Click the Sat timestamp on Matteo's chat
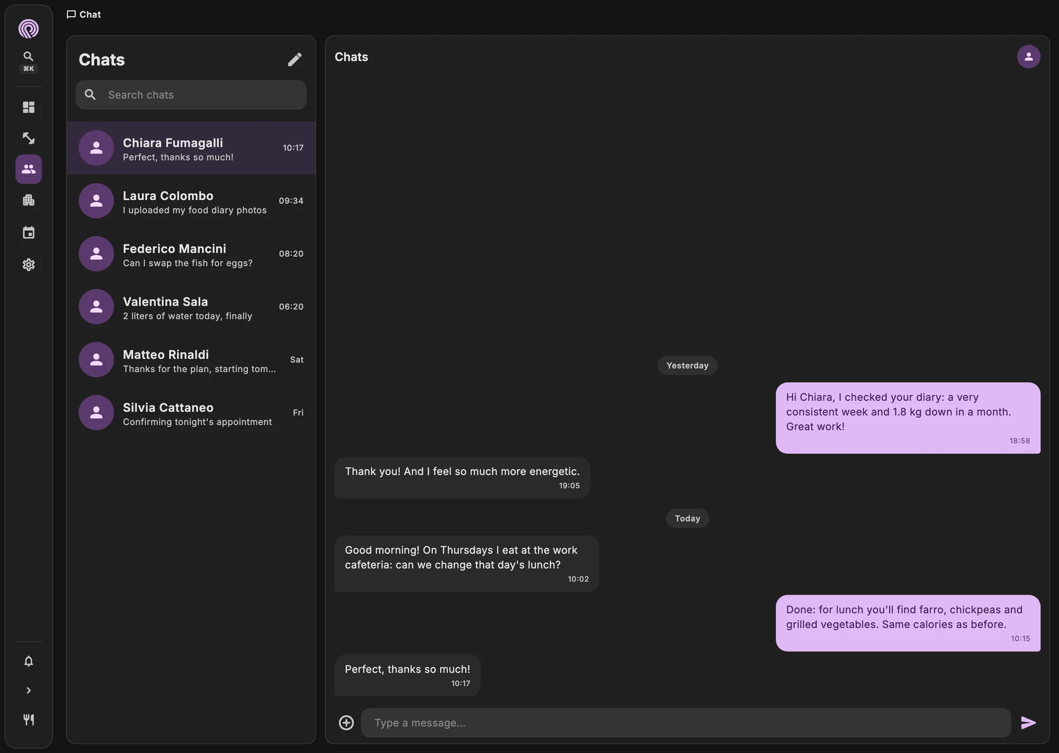Screen dimensions: 1059x753 [297, 360]
